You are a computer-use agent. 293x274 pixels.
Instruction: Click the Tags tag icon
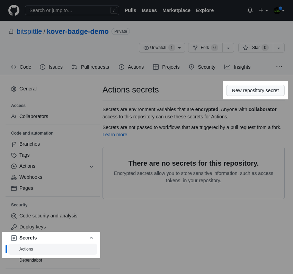click(x=14, y=155)
